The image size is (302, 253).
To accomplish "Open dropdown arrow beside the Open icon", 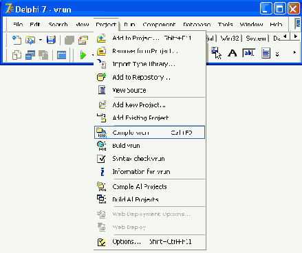I will click(x=41, y=40).
